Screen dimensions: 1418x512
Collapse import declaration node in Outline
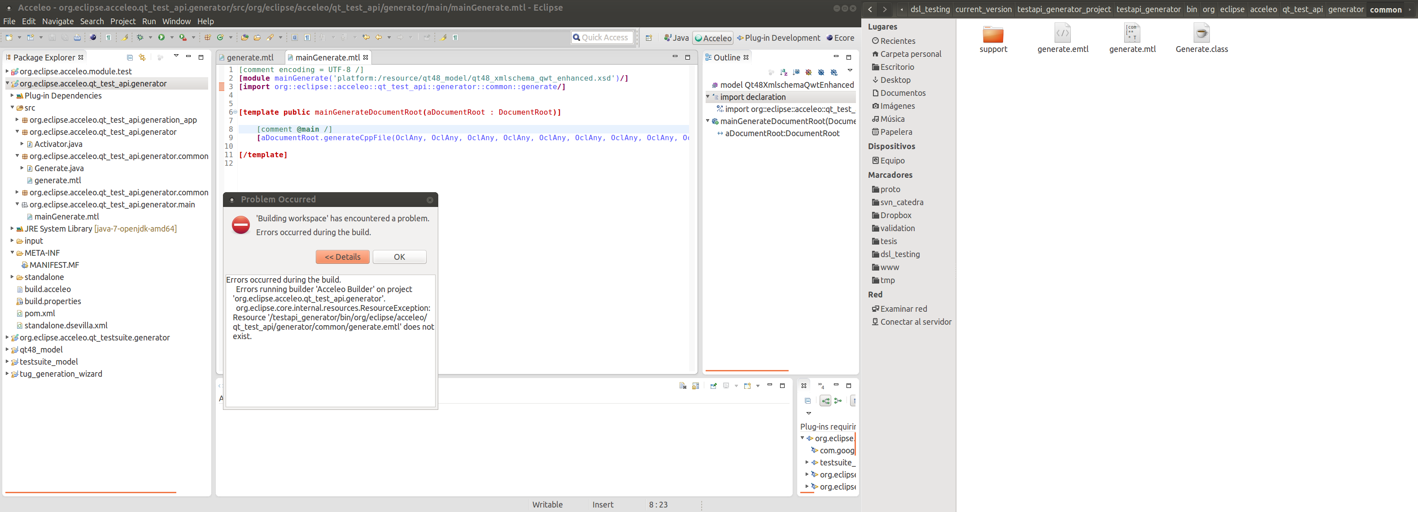coord(708,96)
